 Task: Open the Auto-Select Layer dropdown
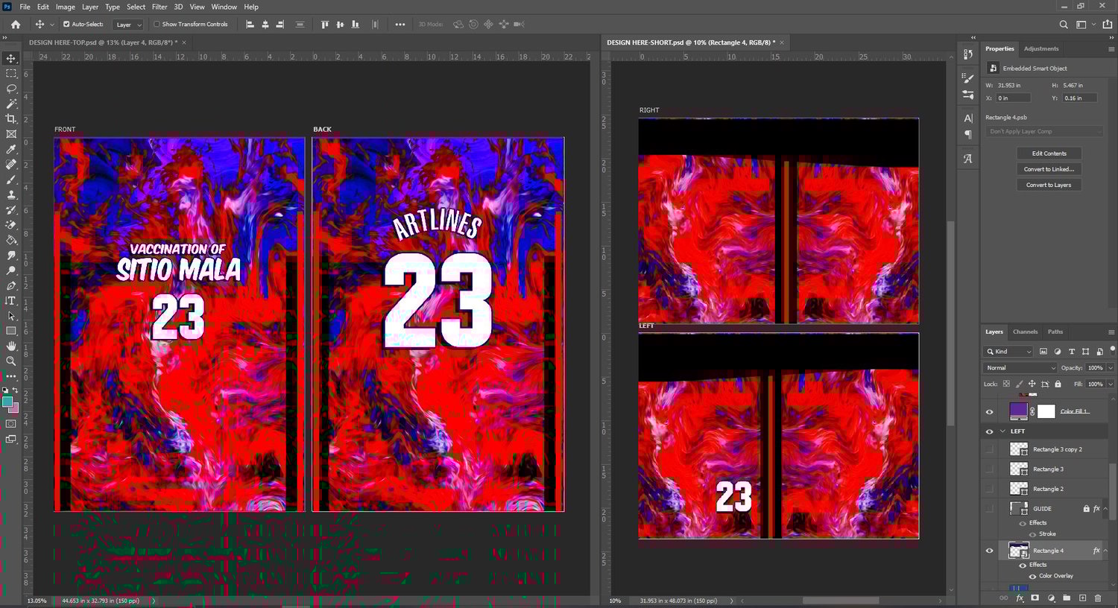(128, 25)
